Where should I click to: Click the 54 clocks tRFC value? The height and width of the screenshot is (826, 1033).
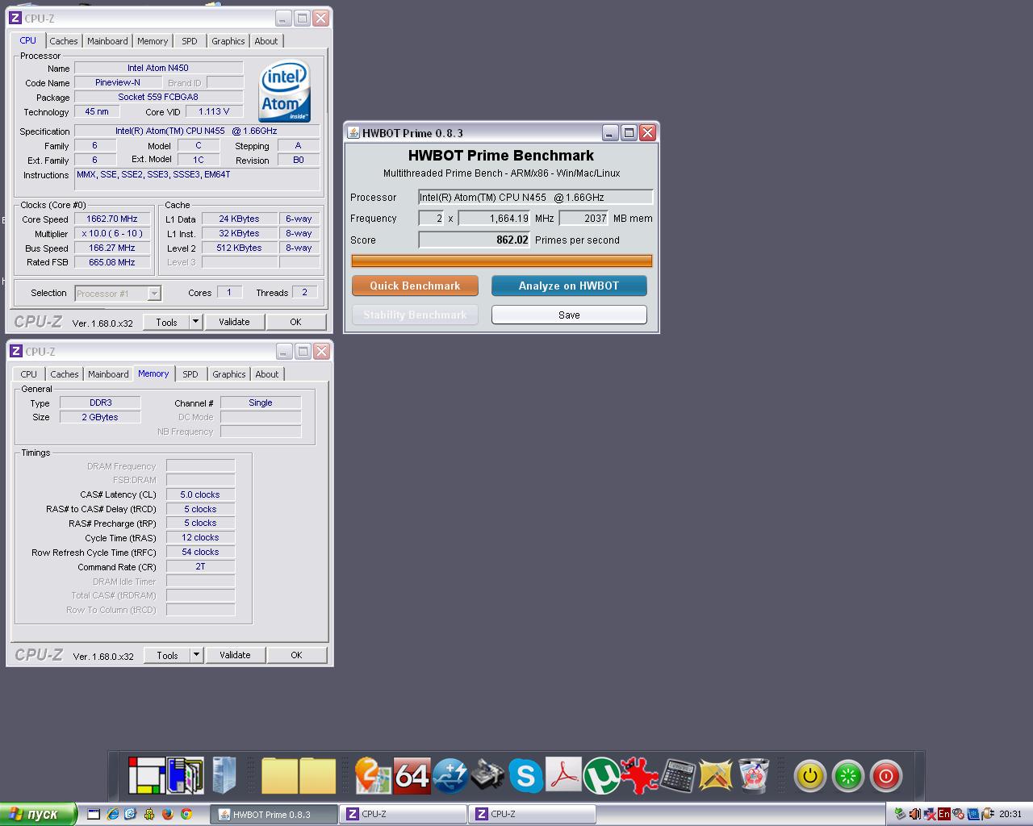coord(200,552)
